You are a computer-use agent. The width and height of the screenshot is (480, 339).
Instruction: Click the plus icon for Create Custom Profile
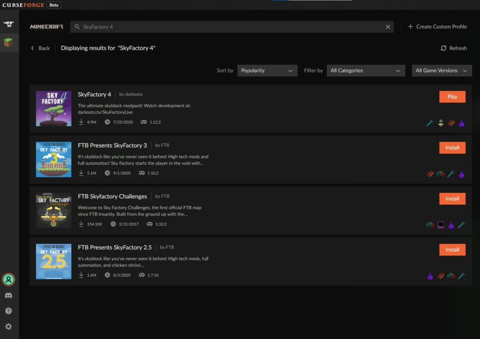(411, 27)
